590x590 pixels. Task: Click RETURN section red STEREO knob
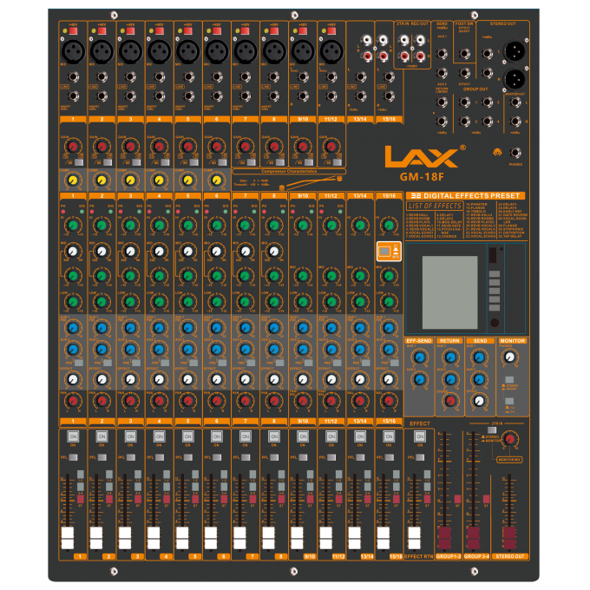(450, 401)
